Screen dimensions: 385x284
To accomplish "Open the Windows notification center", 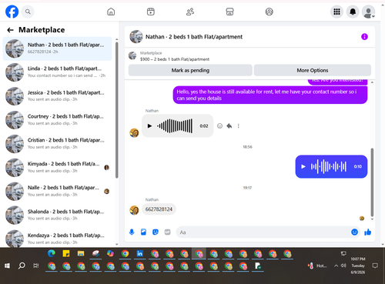I will [x=375, y=266].
